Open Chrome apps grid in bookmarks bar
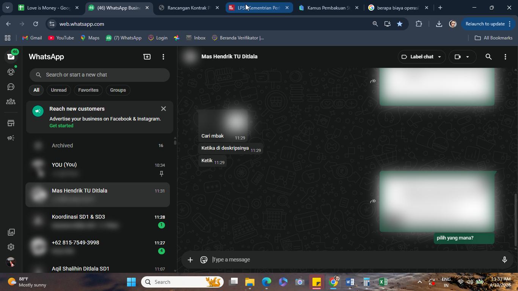Viewport: 518px width, 291px height. click(8, 38)
